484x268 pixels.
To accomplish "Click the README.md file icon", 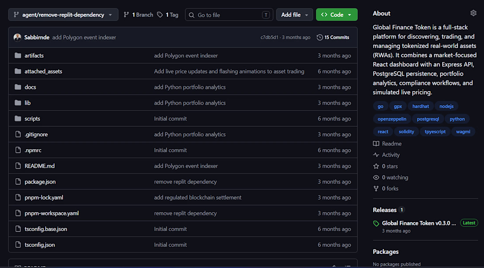I will [x=18, y=166].
